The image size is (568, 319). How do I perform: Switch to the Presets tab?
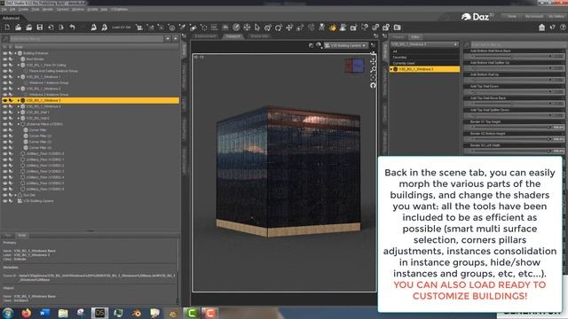[x=398, y=37]
